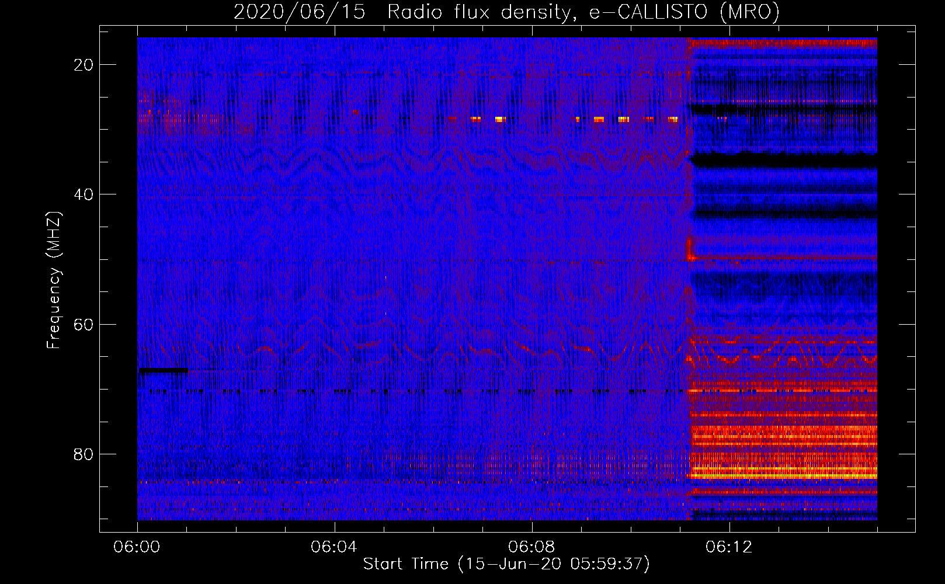This screenshot has width=945, height=584.
Task: Click the 'Start Time (15-Jun-20 05:59:37)' x-axis label
Action: click(x=506, y=564)
